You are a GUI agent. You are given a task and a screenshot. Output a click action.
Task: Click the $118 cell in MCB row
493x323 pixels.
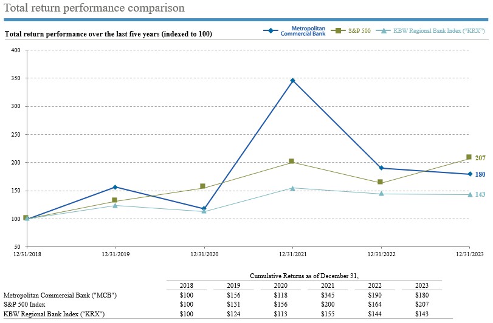(280, 296)
